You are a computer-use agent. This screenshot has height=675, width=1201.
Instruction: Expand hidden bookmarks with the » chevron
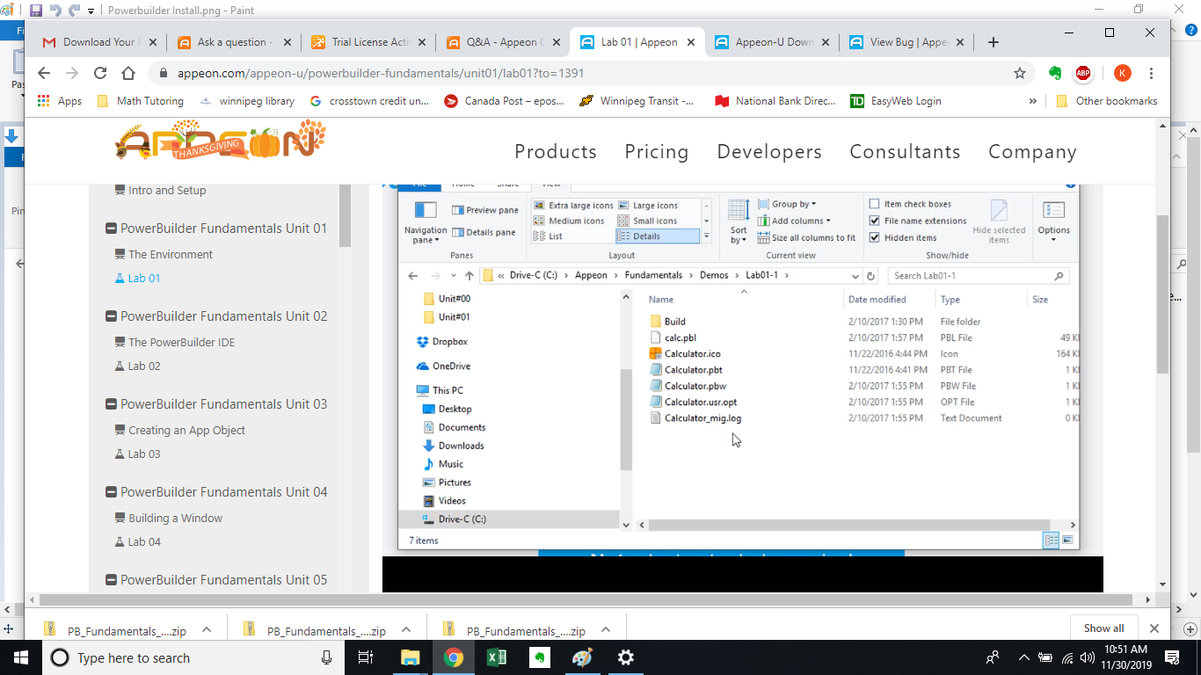[1032, 101]
